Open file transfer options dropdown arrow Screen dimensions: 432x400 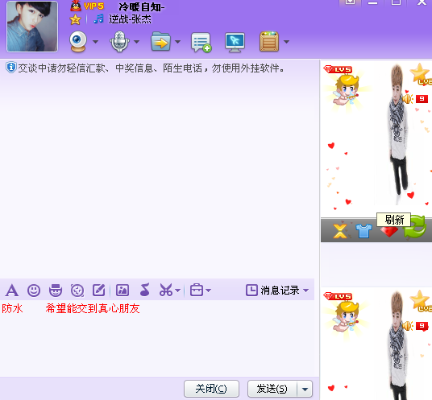click(x=177, y=42)
